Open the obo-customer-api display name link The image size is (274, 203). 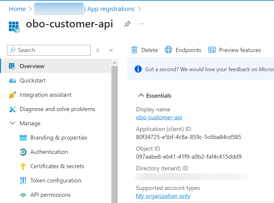click(159, 118)
